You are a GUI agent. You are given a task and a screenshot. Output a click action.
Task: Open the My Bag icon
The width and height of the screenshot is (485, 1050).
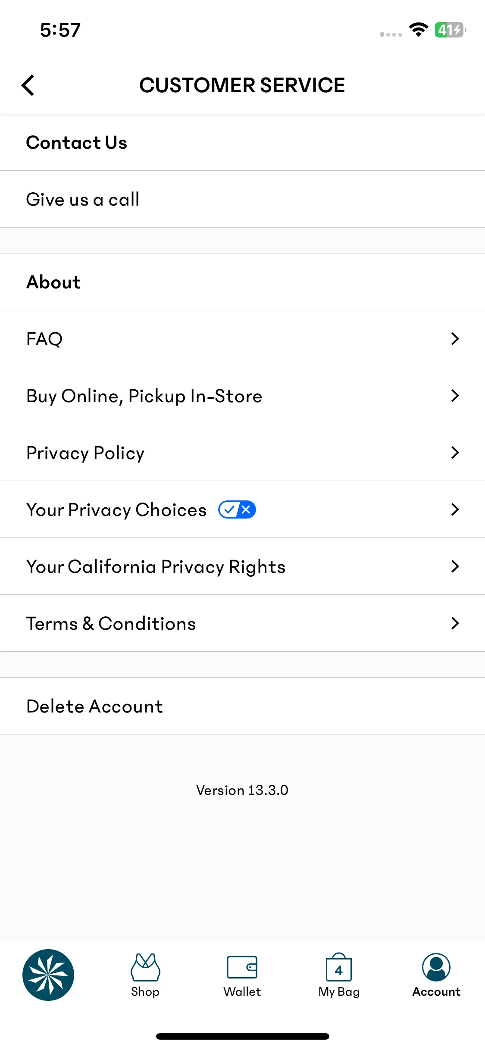[339, 967]
